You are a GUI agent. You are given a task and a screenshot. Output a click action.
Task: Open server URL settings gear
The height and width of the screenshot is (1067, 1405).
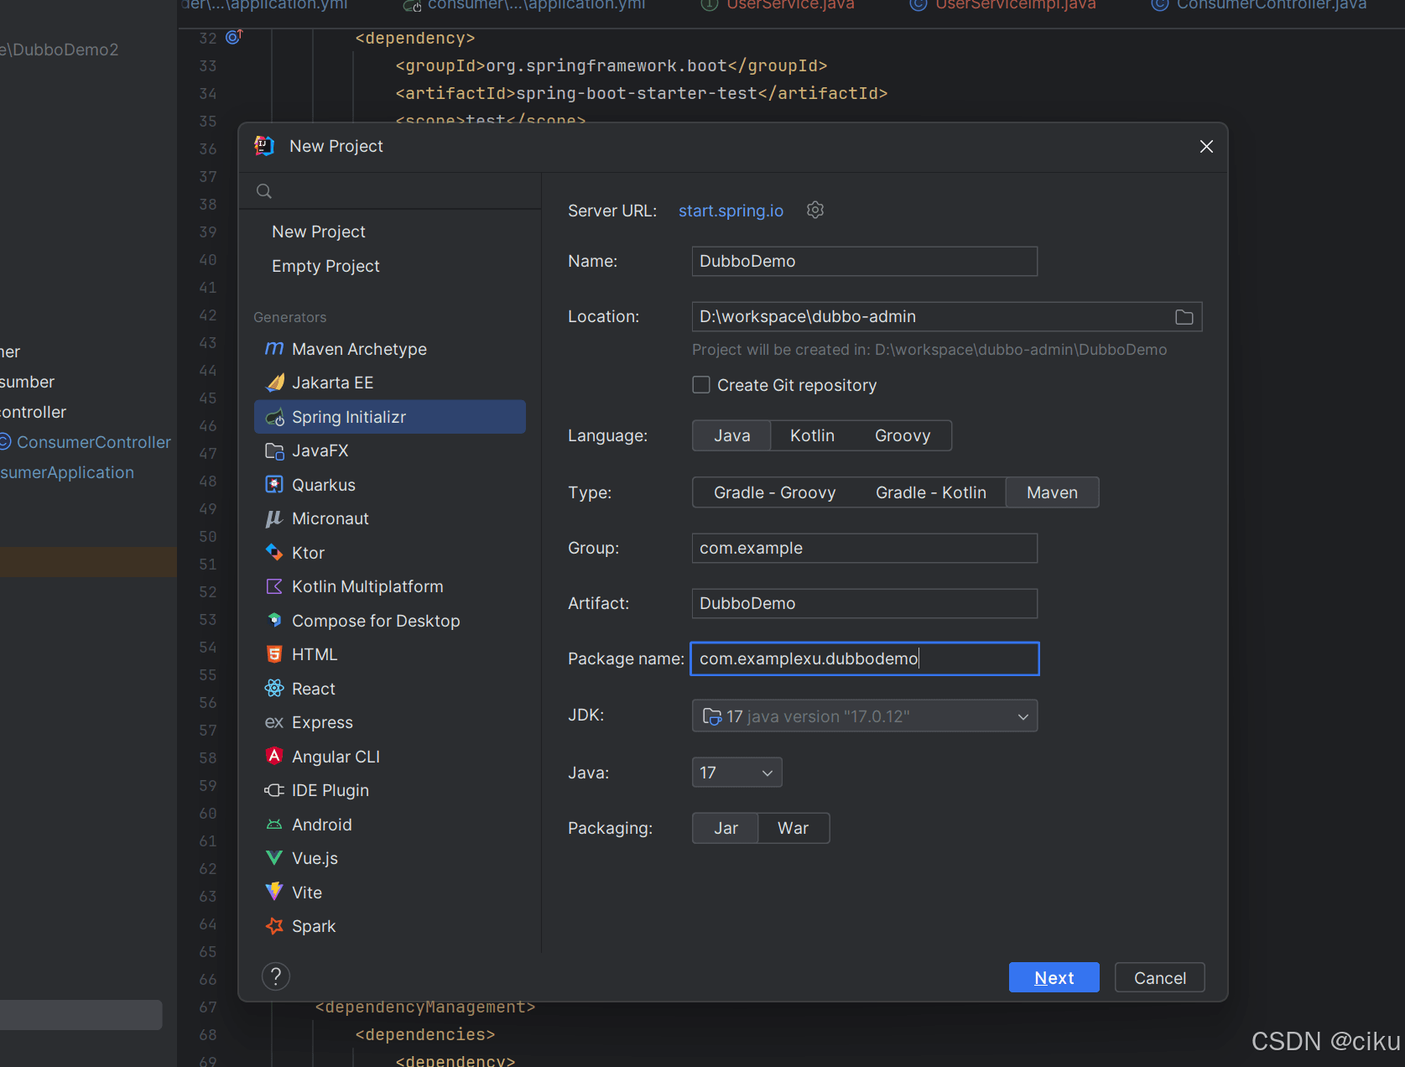click(x=815, y=210)
